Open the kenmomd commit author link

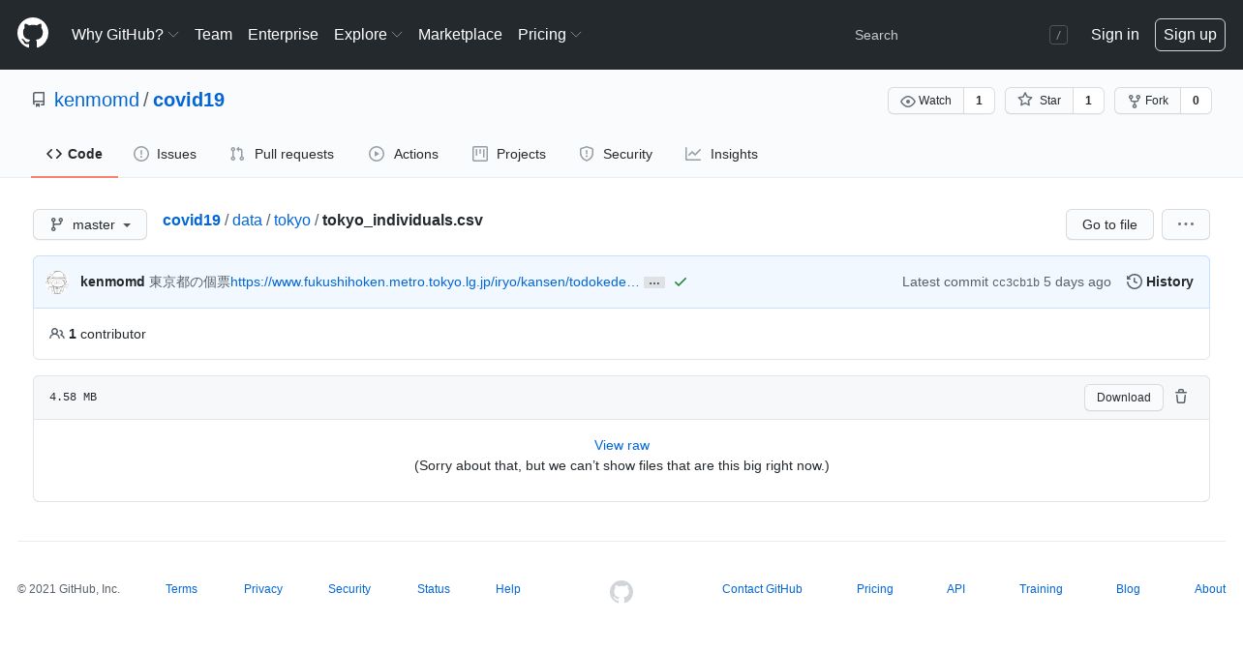(x=112, y=282)
